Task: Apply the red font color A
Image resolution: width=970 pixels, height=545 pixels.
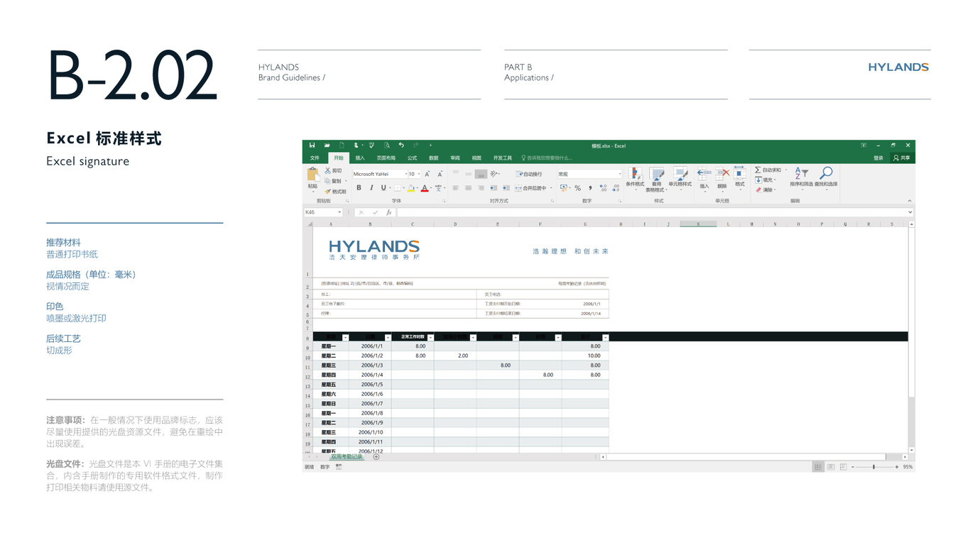Action: click(425, 188)
